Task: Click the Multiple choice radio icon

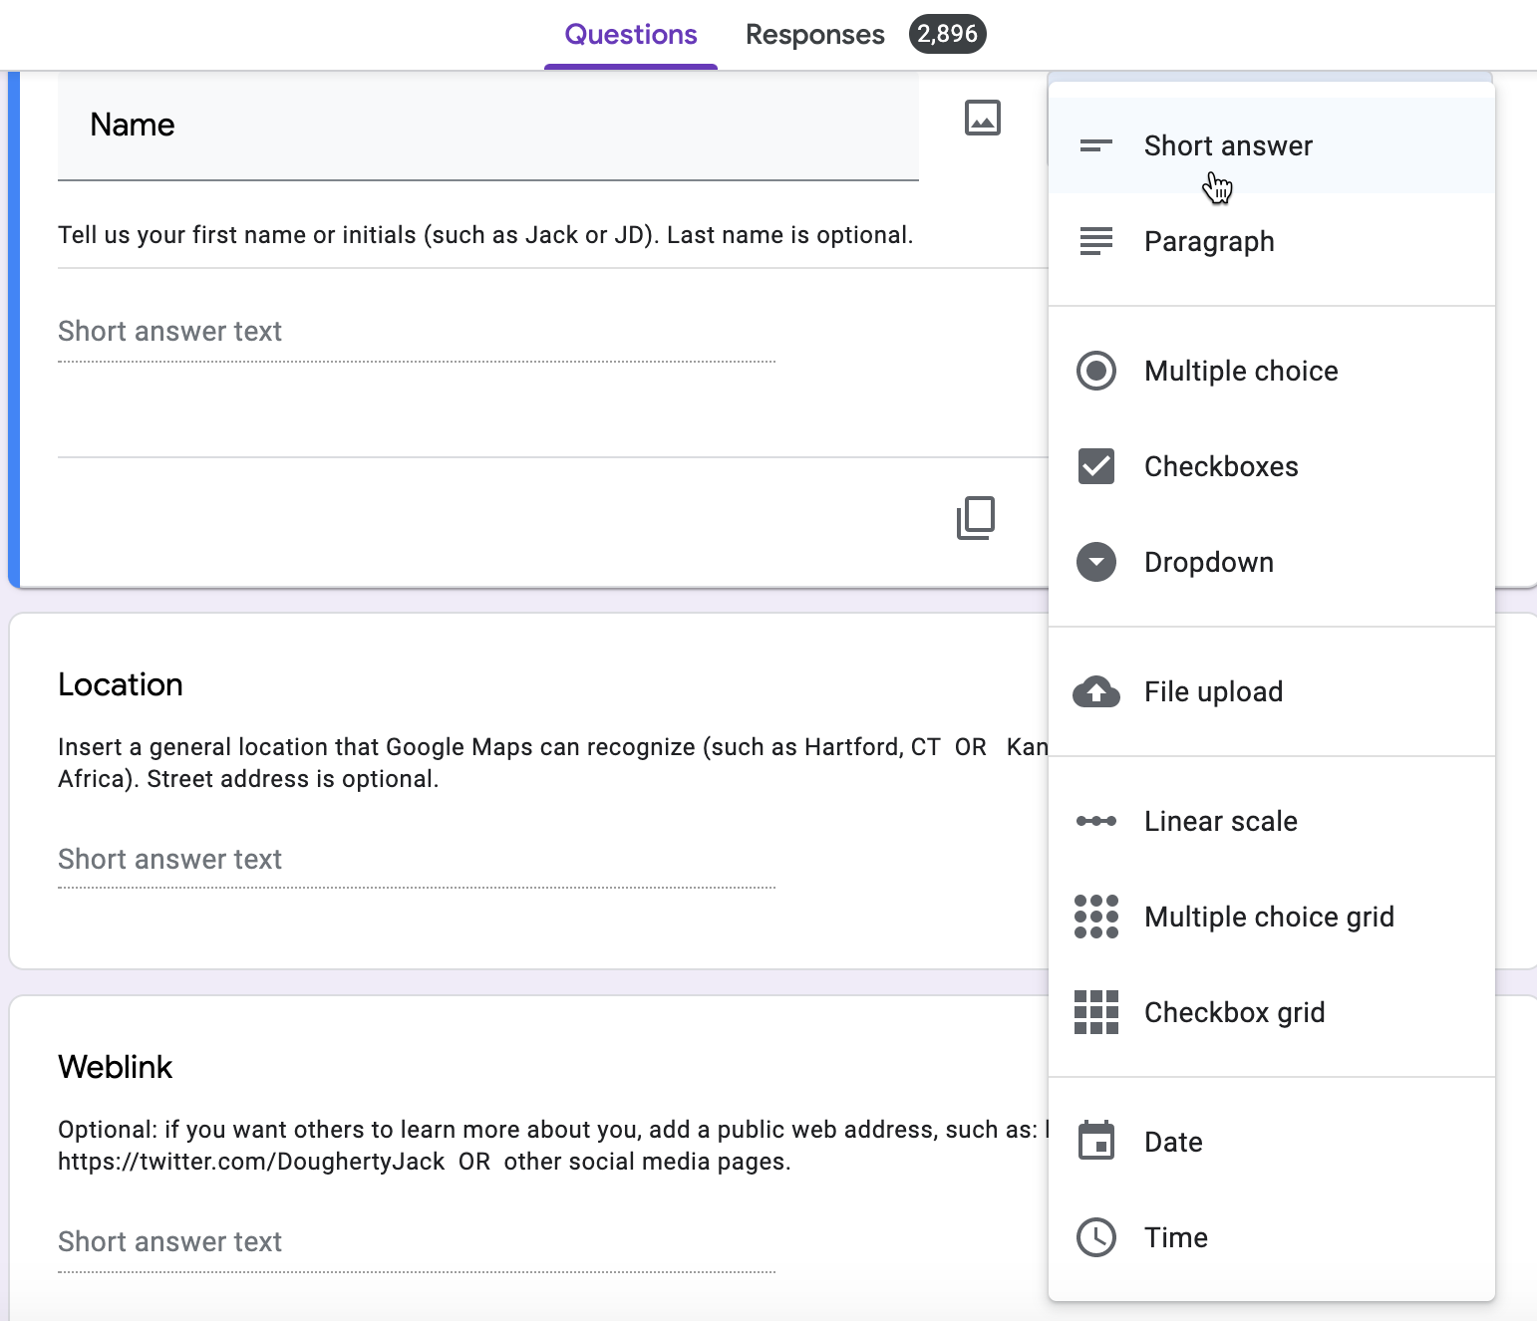Action: pos(1096,371)
